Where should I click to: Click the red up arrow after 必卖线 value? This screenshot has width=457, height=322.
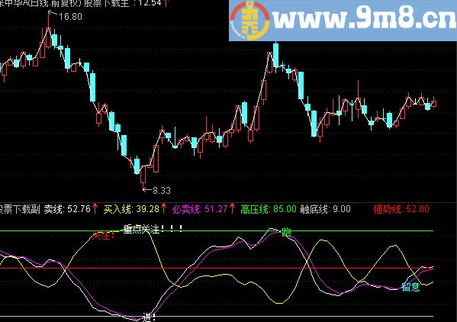(232, 208)
